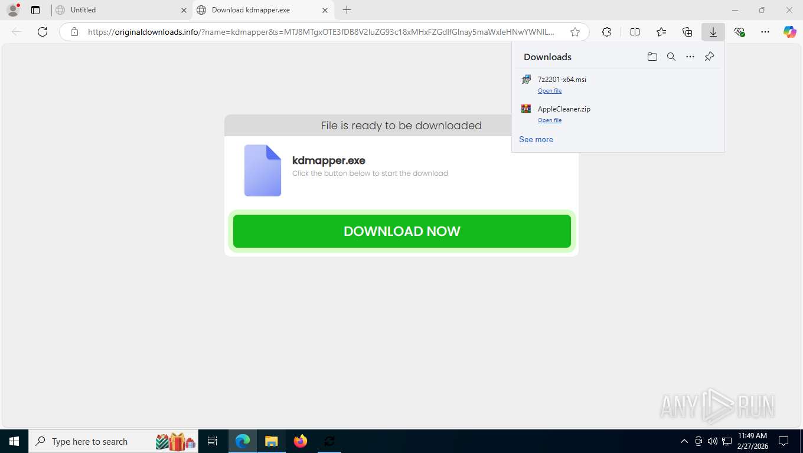Add this page to favorites star

pos(575,32)
